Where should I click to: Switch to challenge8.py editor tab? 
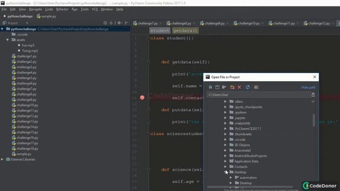coord(181,23)
